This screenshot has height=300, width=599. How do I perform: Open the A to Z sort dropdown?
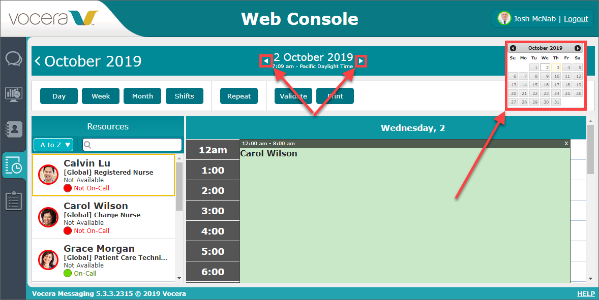coord(53,145)
